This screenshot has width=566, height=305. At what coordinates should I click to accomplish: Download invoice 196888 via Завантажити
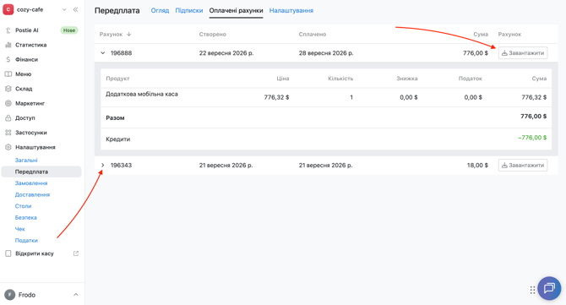(x=523, y=53)
